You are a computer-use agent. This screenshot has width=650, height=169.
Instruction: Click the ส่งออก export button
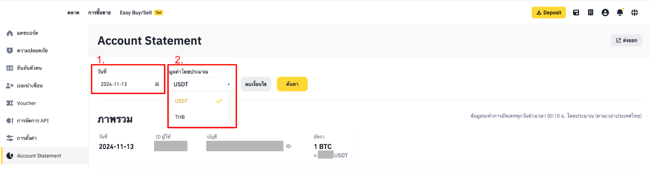tap(626, 40)
